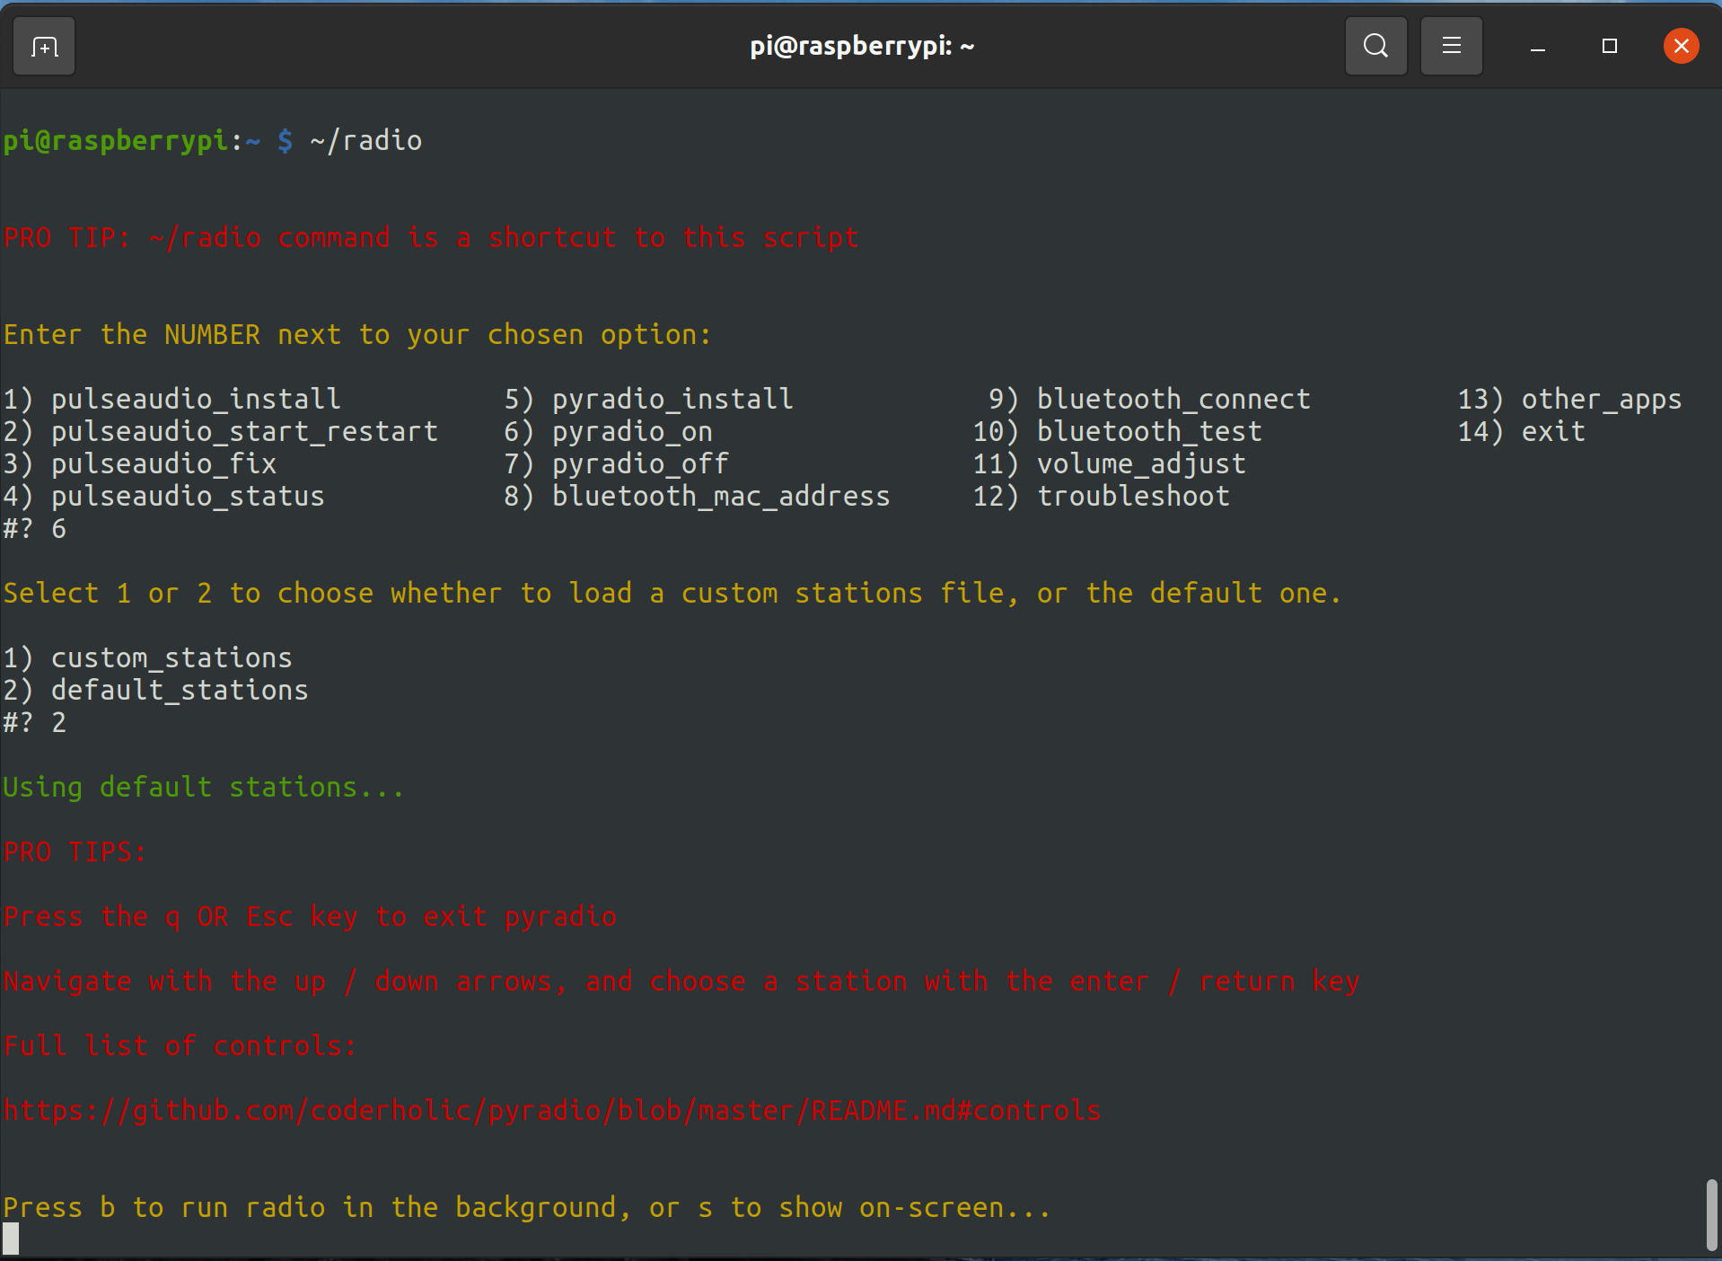The image size is (1722, 1261).
Task: Click 'Full list of controls:' line
Action: (180, 1046)
